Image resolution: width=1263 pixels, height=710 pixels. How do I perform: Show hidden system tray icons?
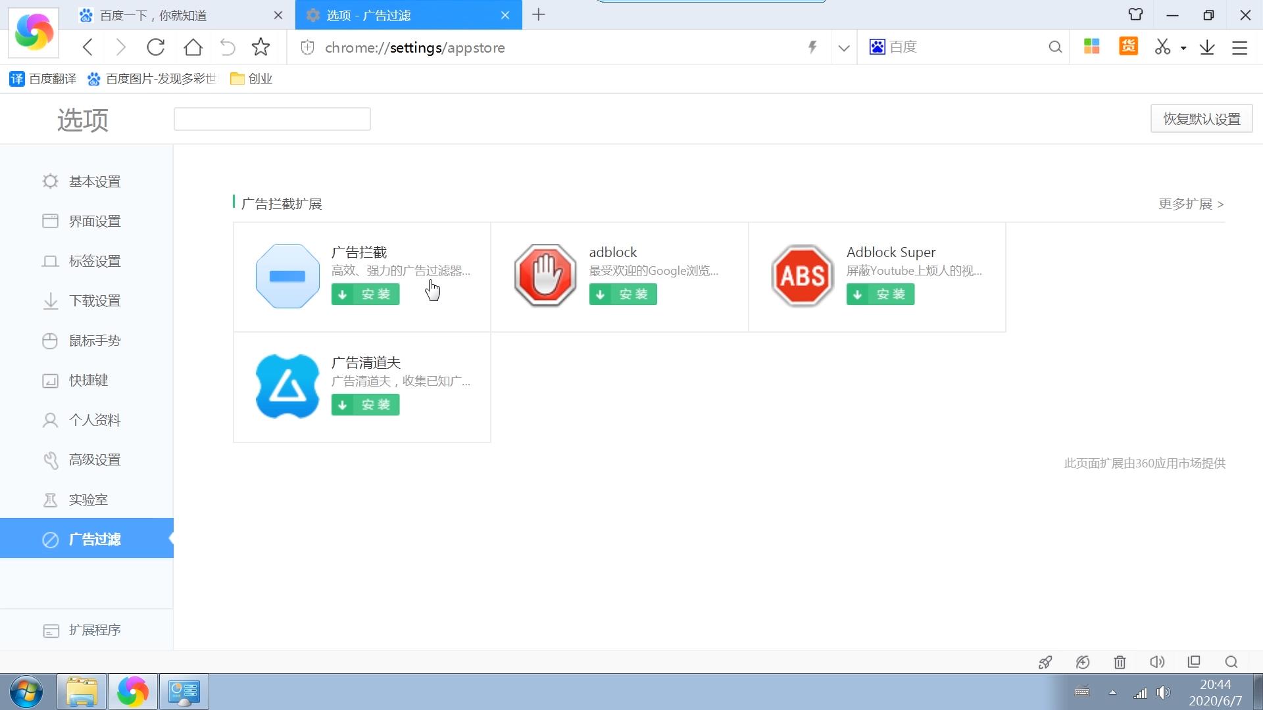tap(1112, 692)
